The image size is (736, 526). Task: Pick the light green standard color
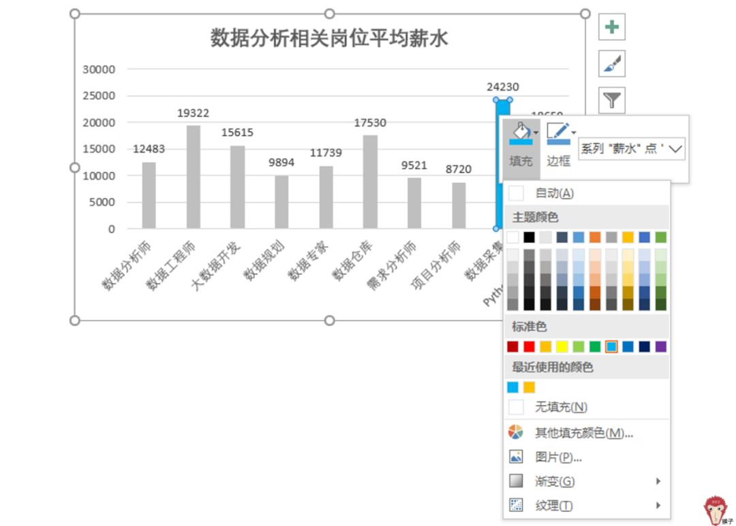579,346
